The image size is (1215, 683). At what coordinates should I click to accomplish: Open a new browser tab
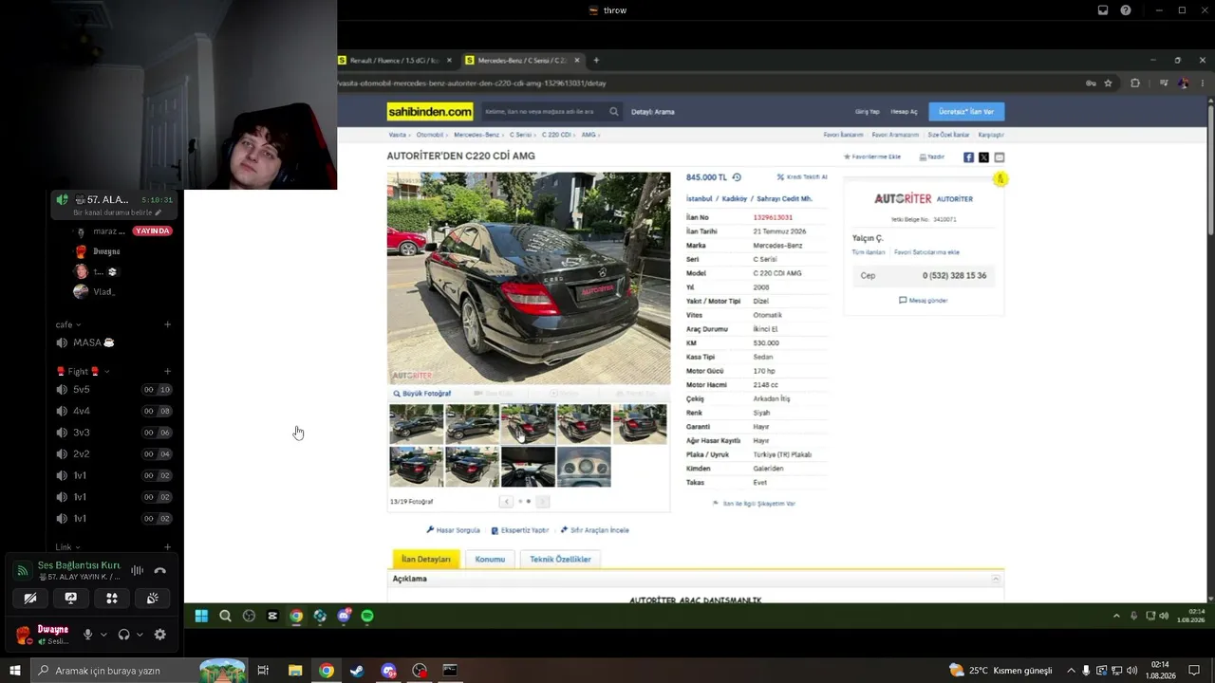tap(596, 61)
